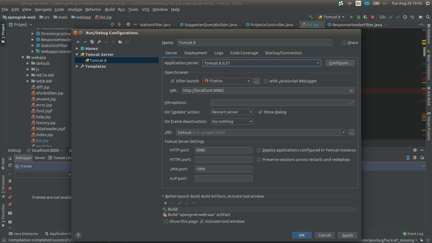Uncheck After launch checkbox
The width and height of the screenshot is (432, 243).
173,81
